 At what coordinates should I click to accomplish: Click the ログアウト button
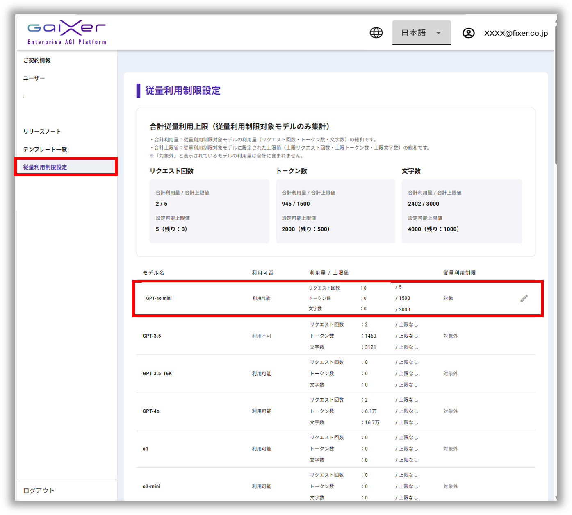pyautogui.click(x=39, y=490)
